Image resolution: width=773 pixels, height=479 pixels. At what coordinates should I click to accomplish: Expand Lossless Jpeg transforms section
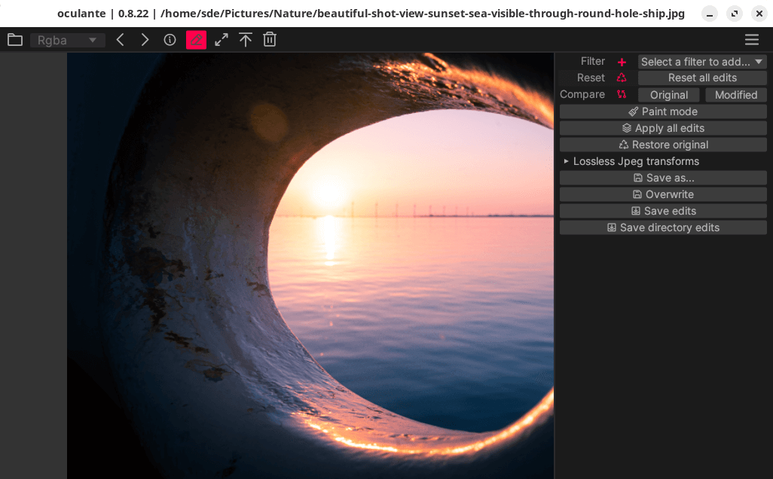click(631, 161)
